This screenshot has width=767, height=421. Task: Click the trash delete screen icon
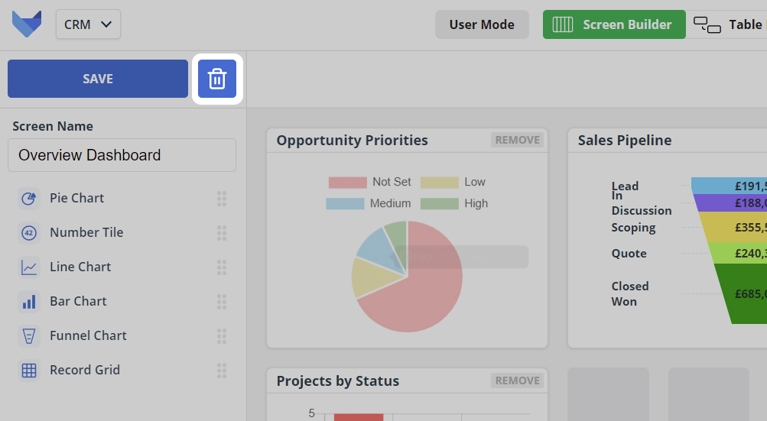[x=217, y=79]
